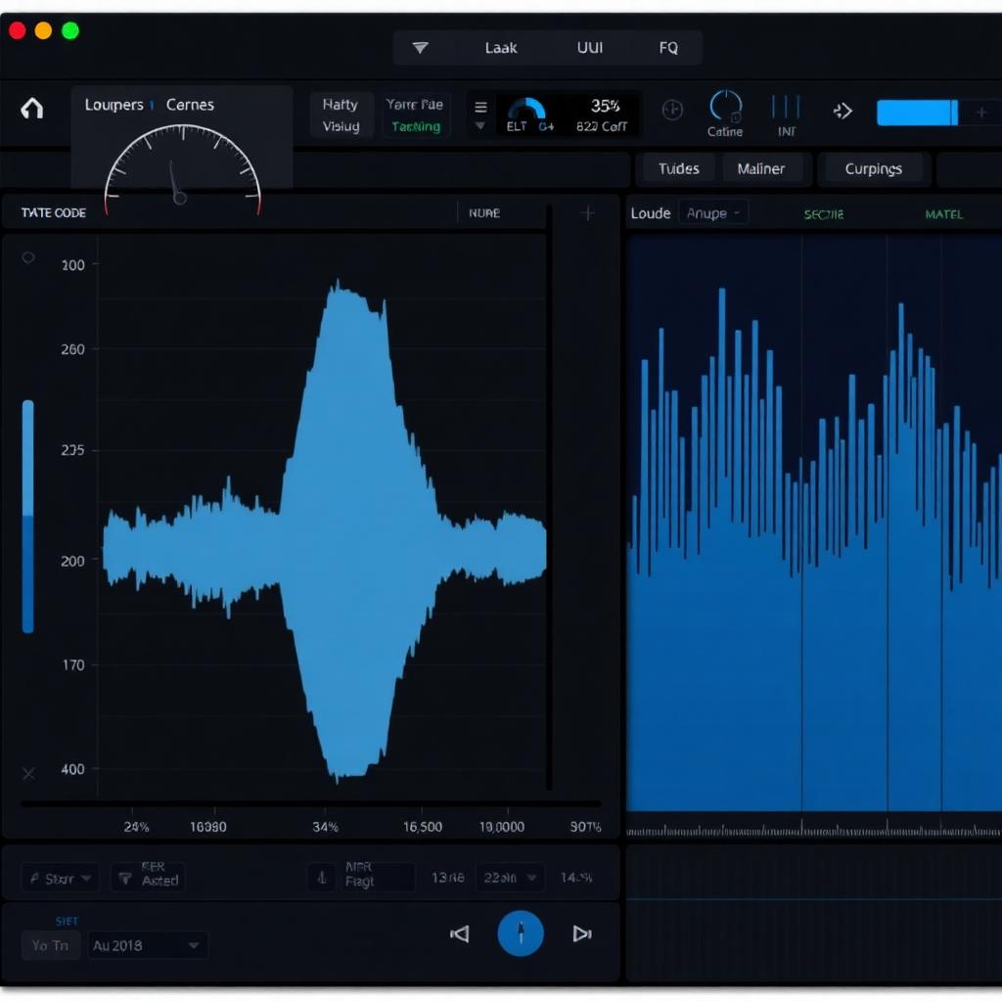Click the INT vertical bars icon
This screenshot has height=1002, width=1002.
(786, 107)
